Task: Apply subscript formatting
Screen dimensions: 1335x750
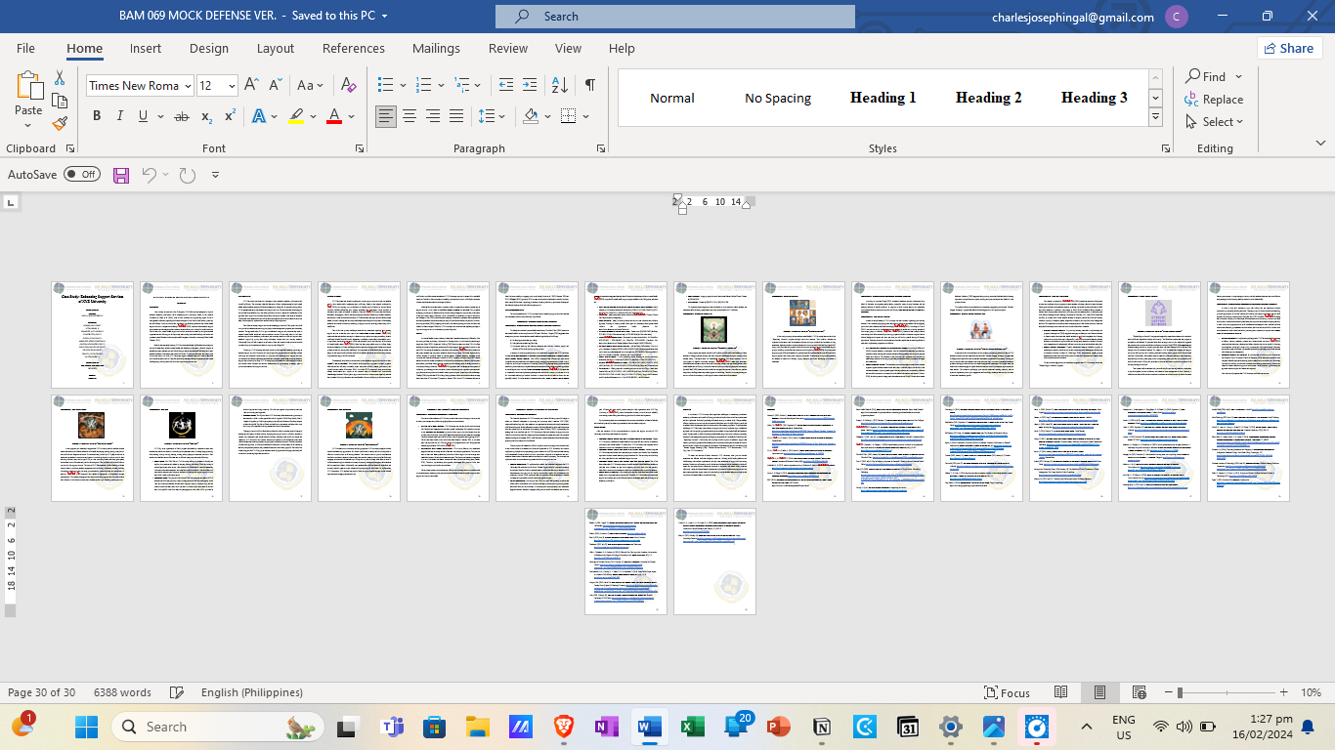Action: (206, 116)
